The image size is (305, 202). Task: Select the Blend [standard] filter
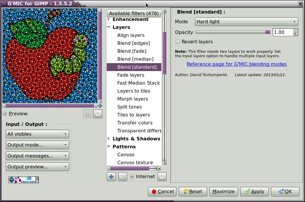(x=134, y=67)
